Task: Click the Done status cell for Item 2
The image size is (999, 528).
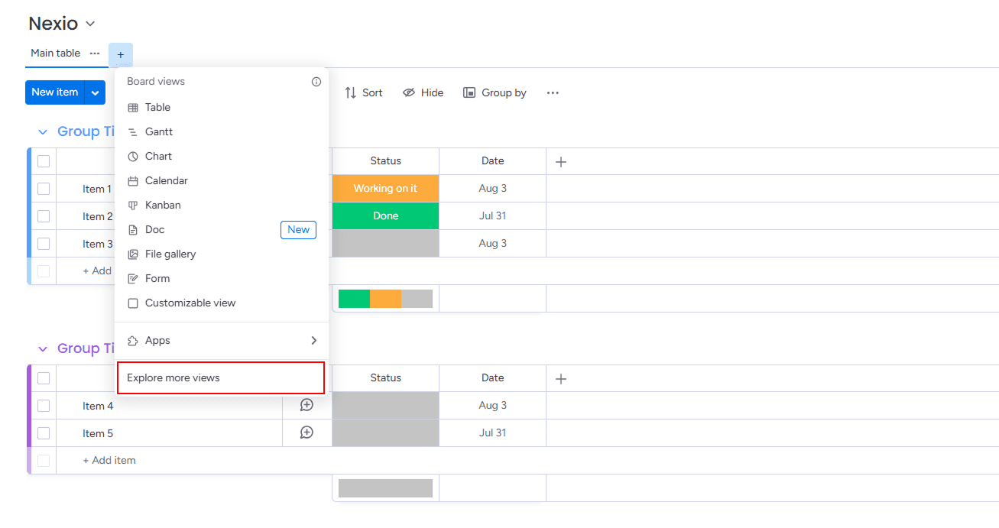Action: click(385, 215)
